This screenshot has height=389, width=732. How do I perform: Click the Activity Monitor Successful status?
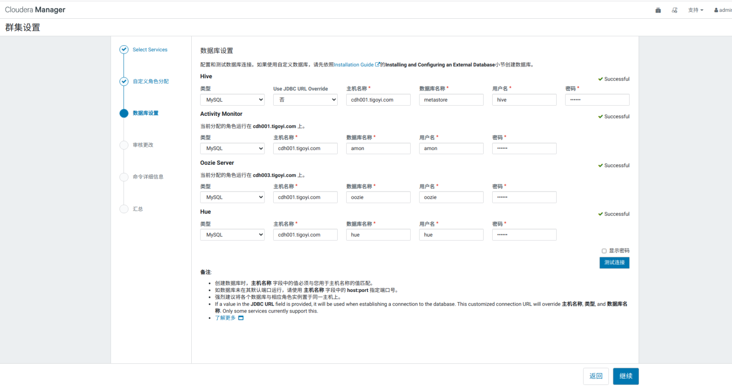pyautogui.click(x=614, y=117)
